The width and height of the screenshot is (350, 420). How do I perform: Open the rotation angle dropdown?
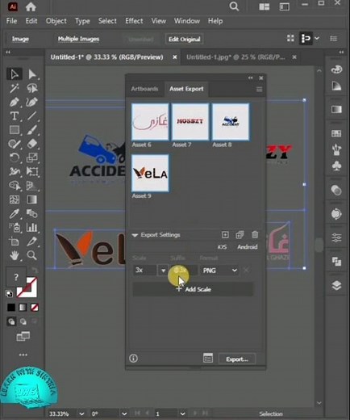coord(124,414)
